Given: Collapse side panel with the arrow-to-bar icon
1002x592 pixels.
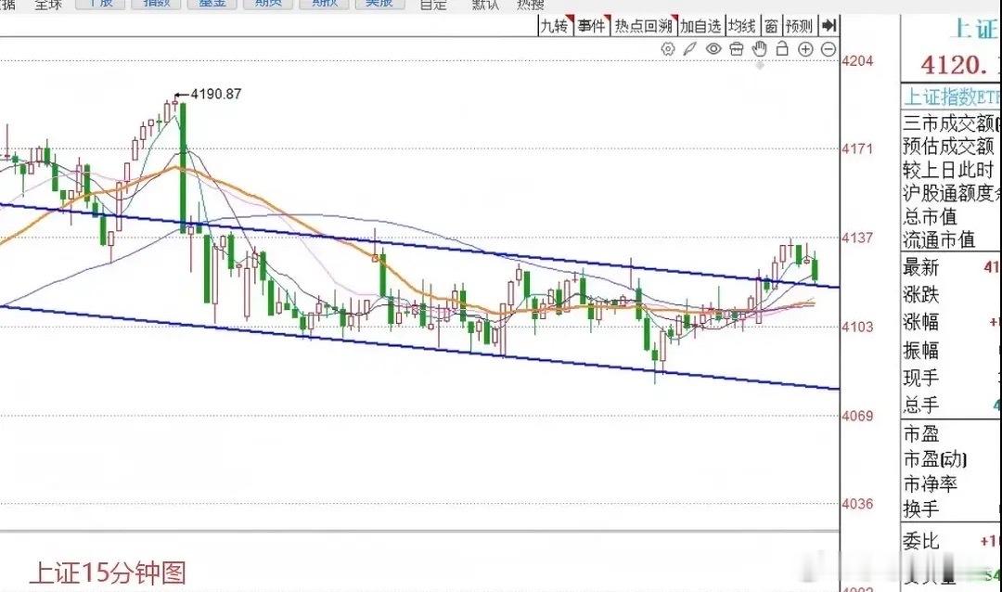Looking at the screenshot, I should [829, 26].
